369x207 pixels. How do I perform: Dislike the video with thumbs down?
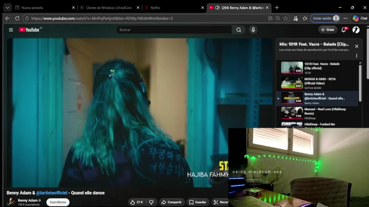[x=151, y=202]
